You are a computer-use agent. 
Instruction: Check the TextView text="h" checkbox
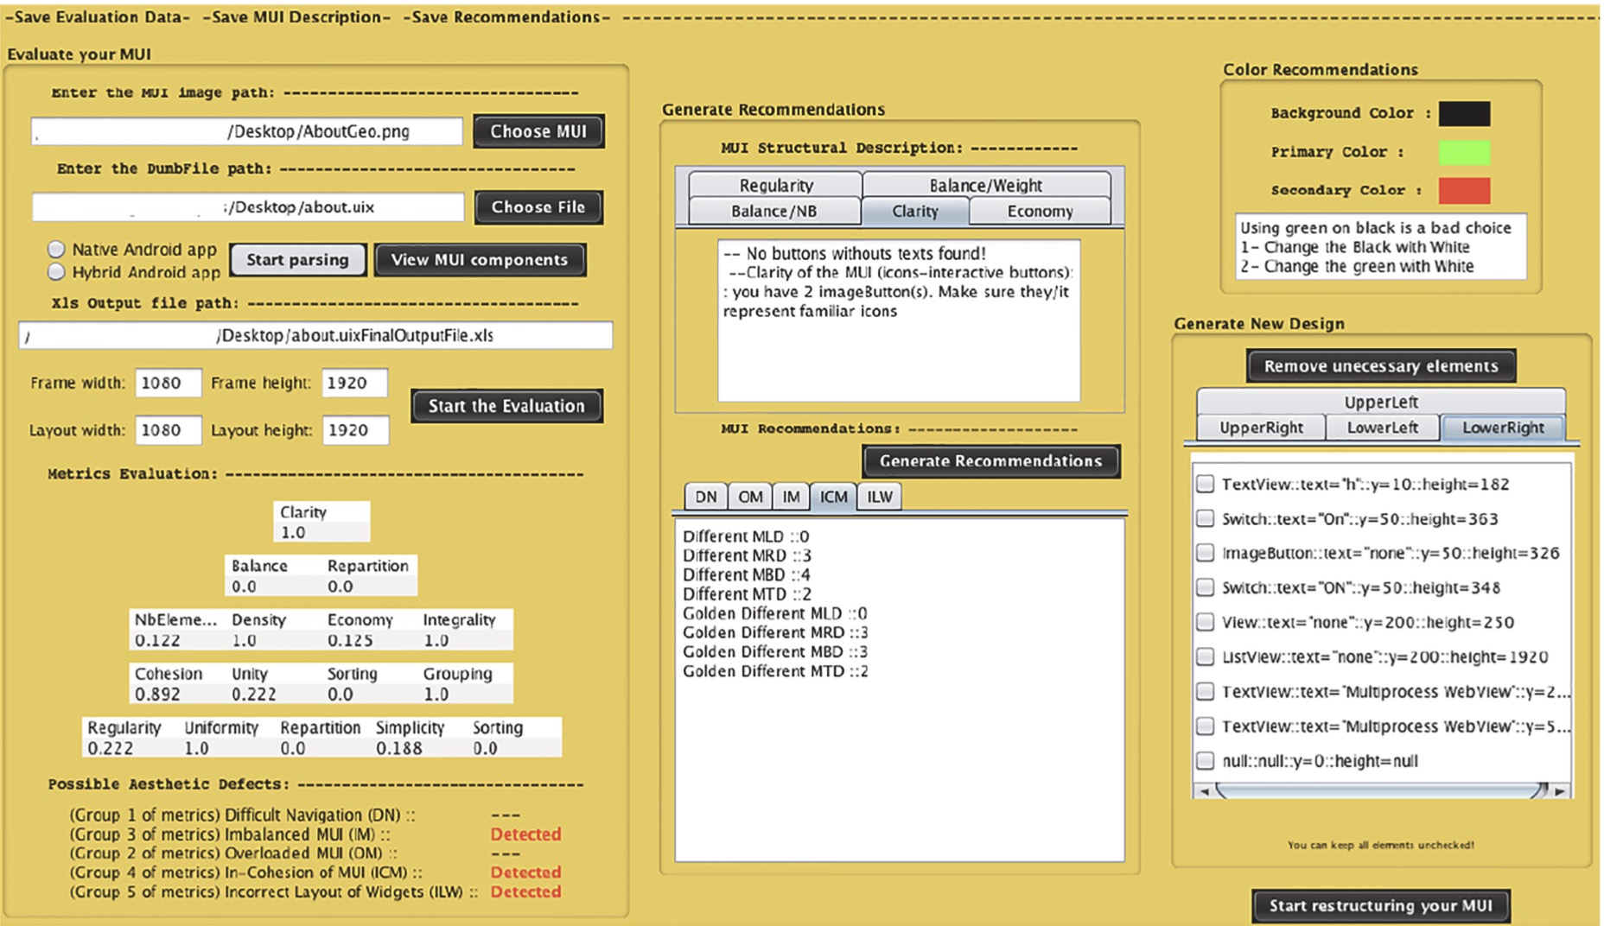[1205, 484]
